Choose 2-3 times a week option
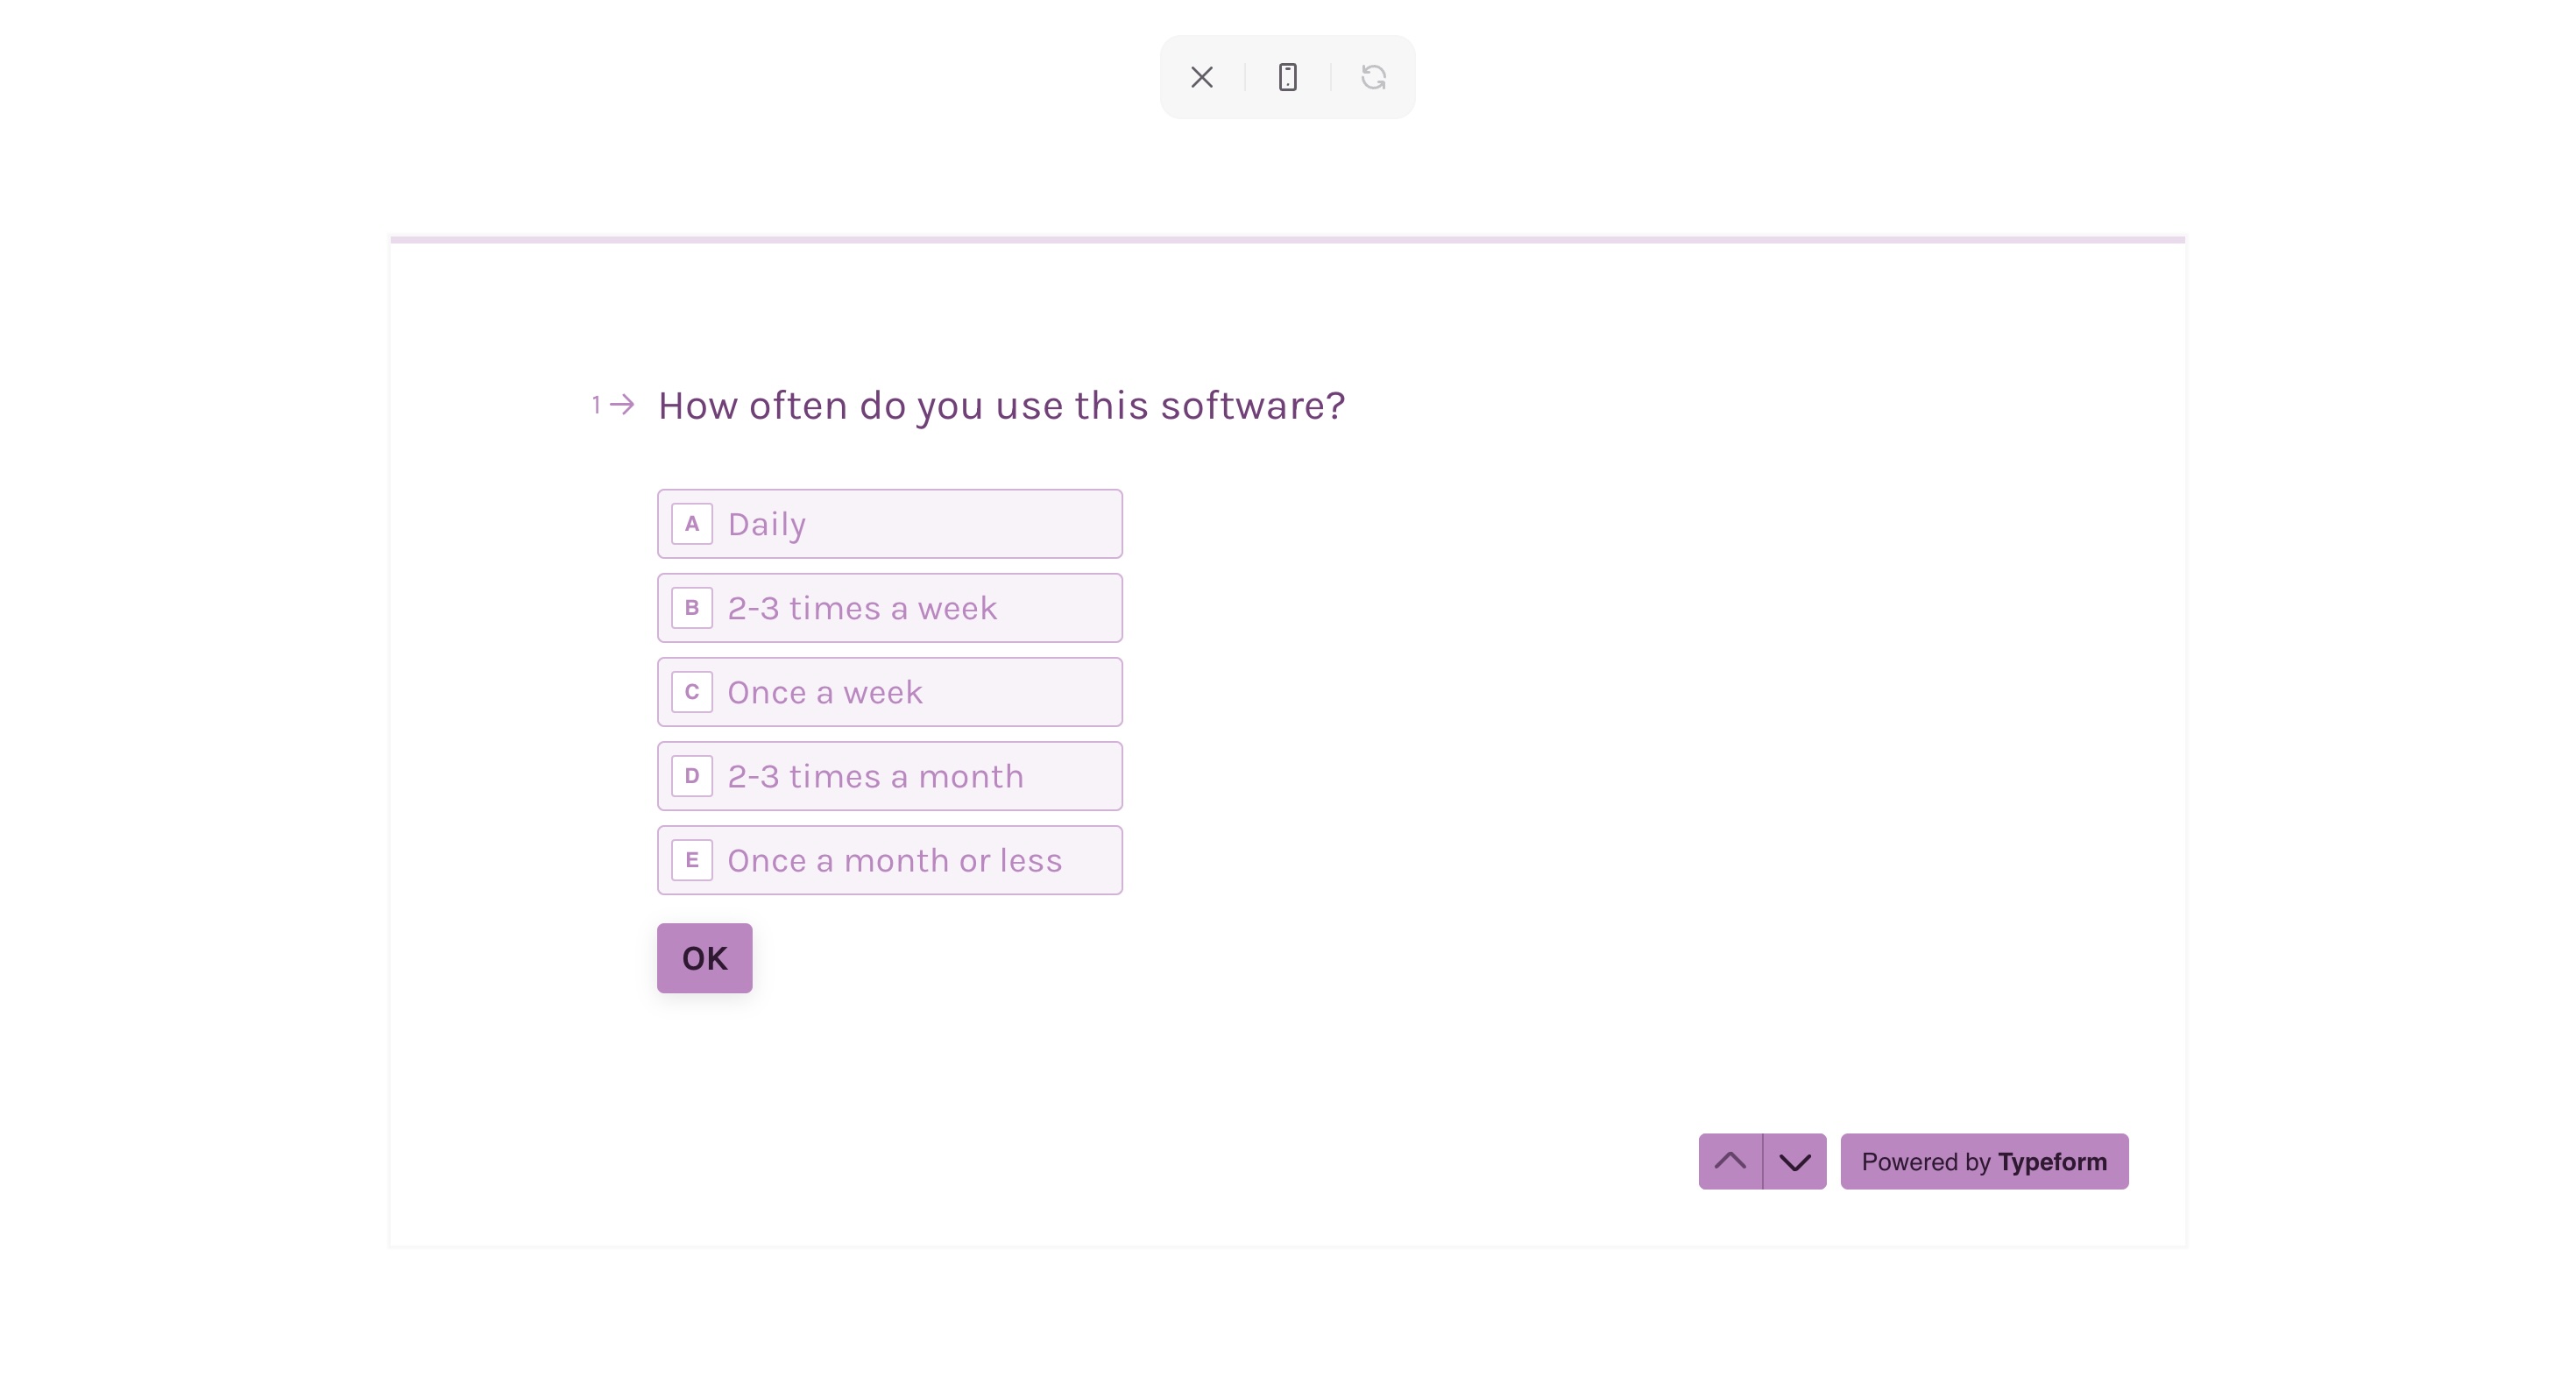Viewport: 2576px width, 1398px height. (890, 608)
